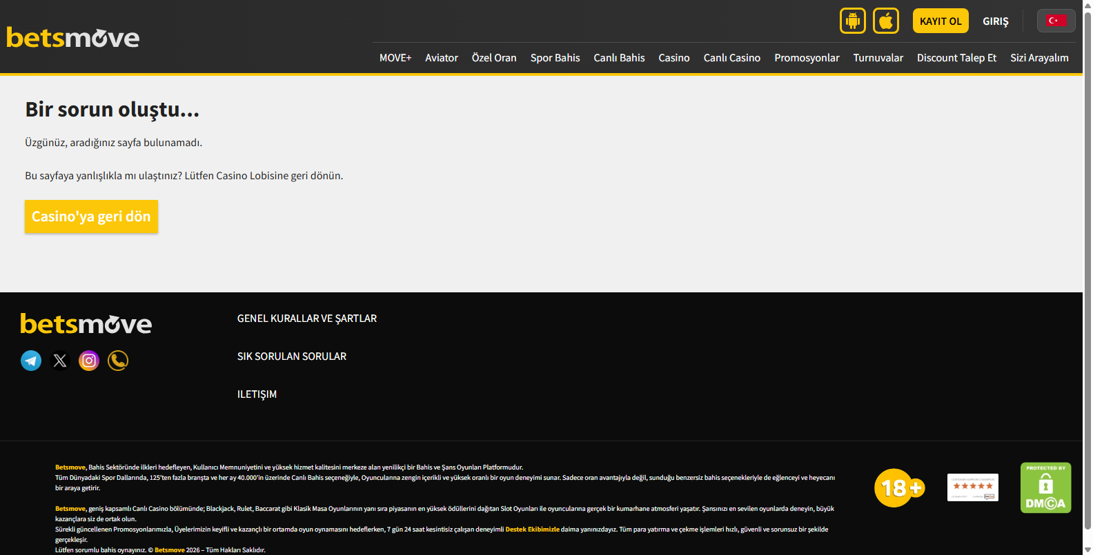Click the phone callback icon in footer
This screenshot has height=555, width=1093.
click(118, 361)
